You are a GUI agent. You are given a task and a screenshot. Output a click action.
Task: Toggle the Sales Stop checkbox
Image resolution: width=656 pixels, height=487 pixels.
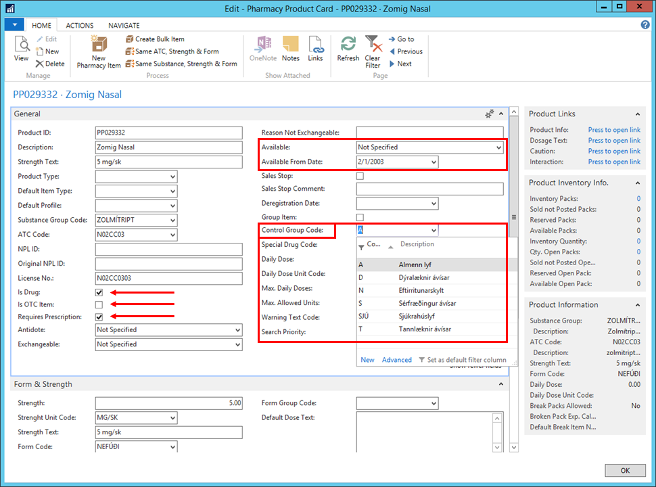[360, 176]
